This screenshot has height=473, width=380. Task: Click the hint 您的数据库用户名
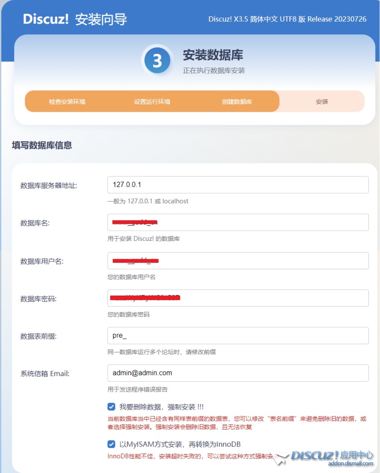[131, 277]
